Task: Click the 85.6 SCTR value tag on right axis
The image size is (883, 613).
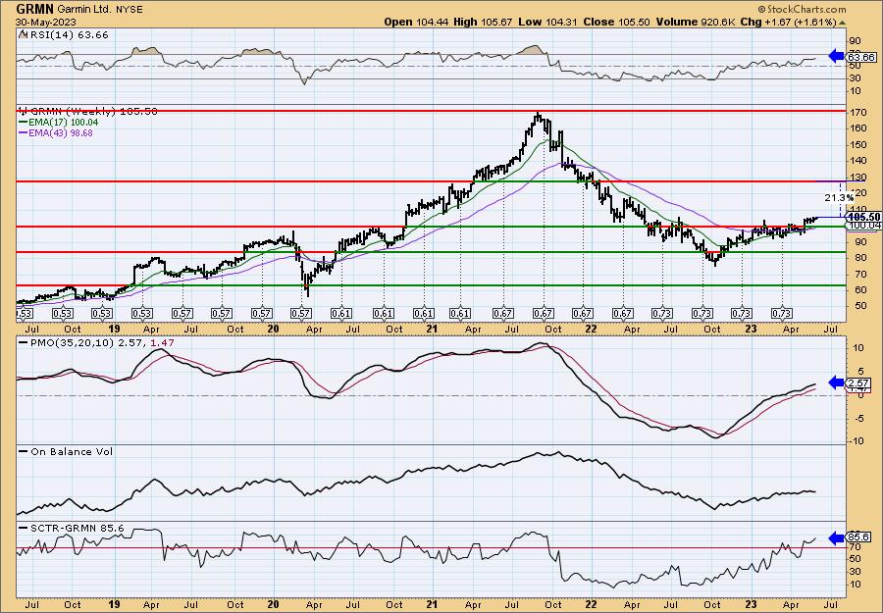Action: (x=858, y=537)
